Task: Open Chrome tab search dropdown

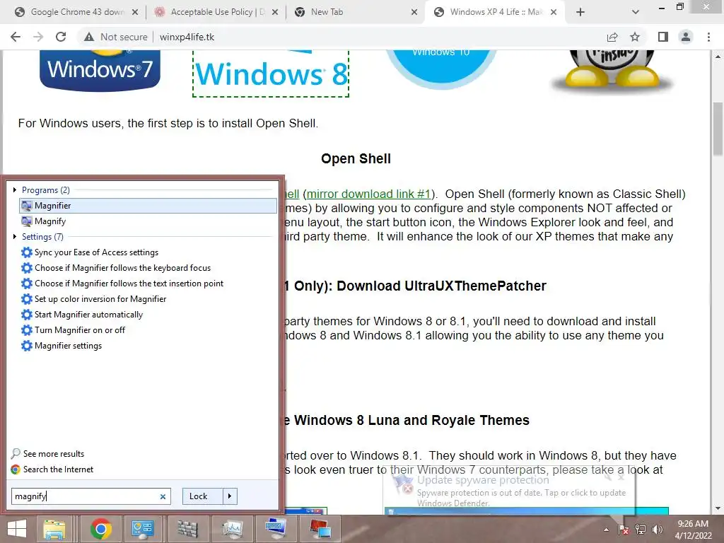Action: pyautogui.click(x=636, y=12)
